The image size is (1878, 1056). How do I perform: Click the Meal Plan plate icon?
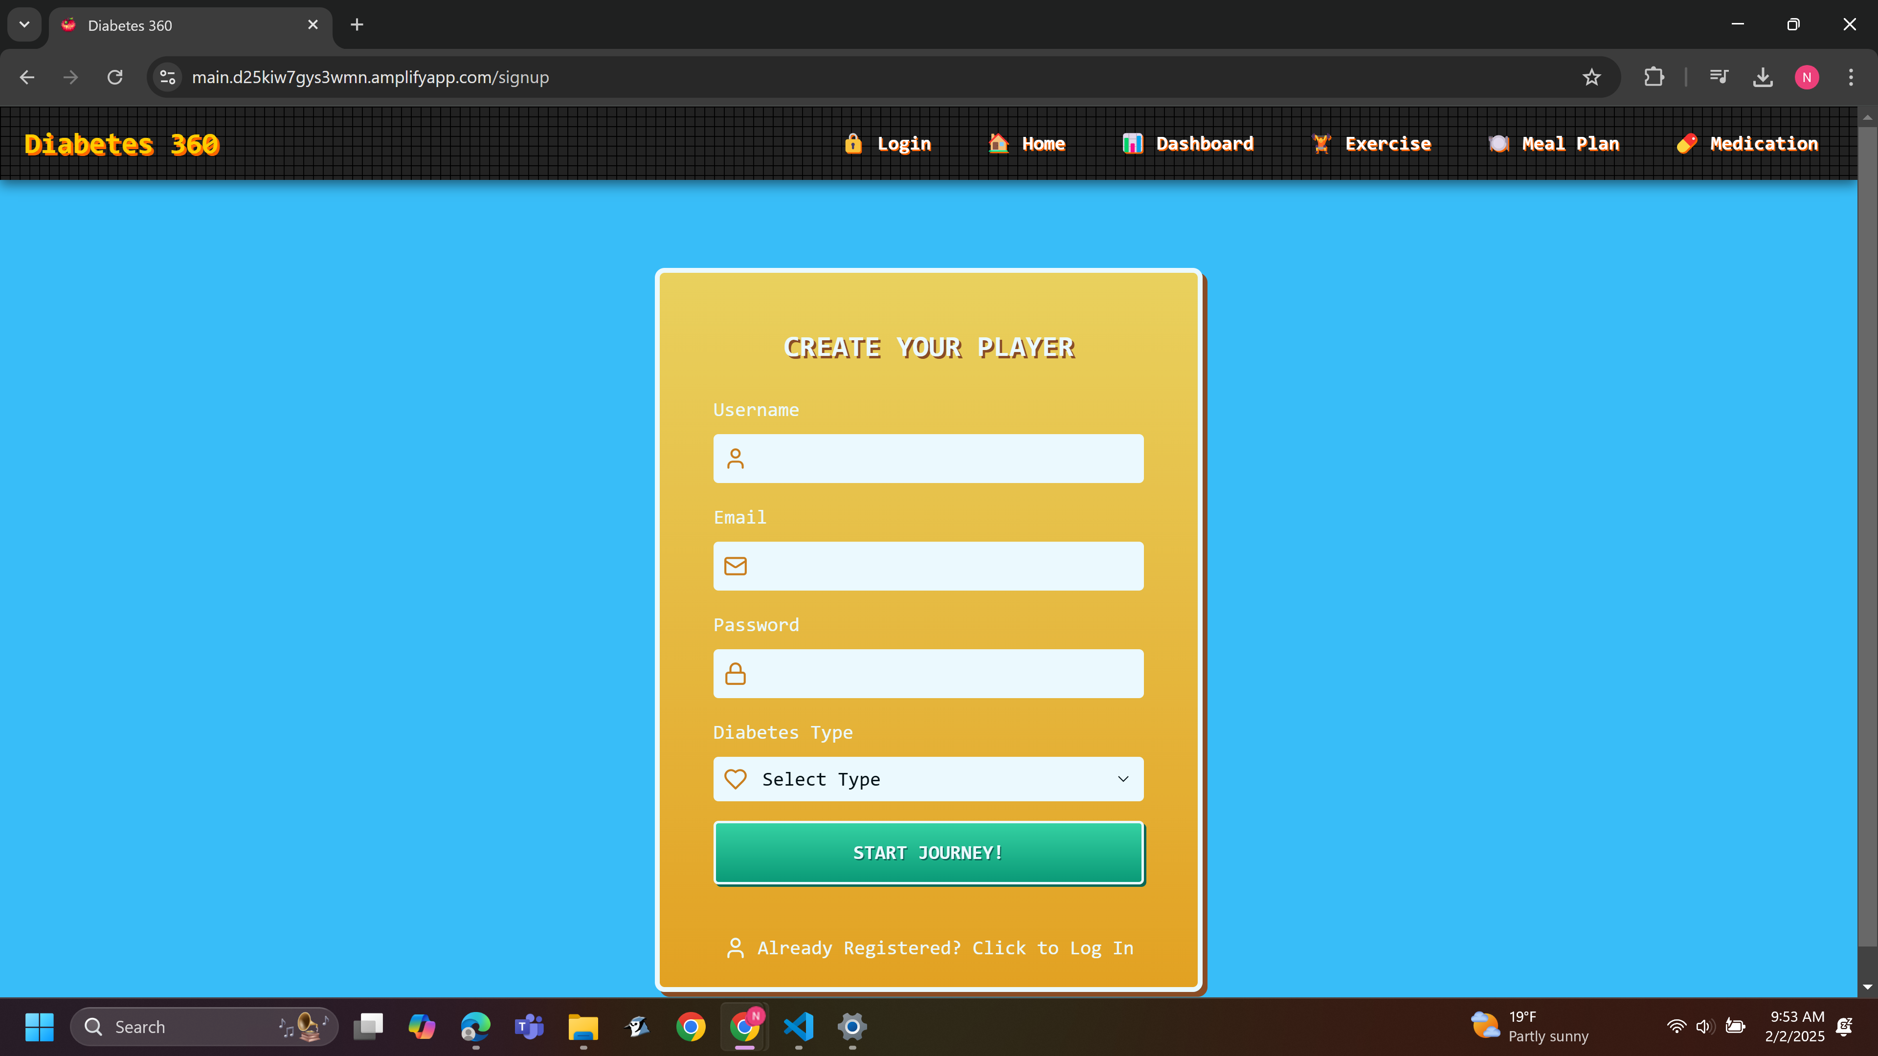(x=1498, y=144)
